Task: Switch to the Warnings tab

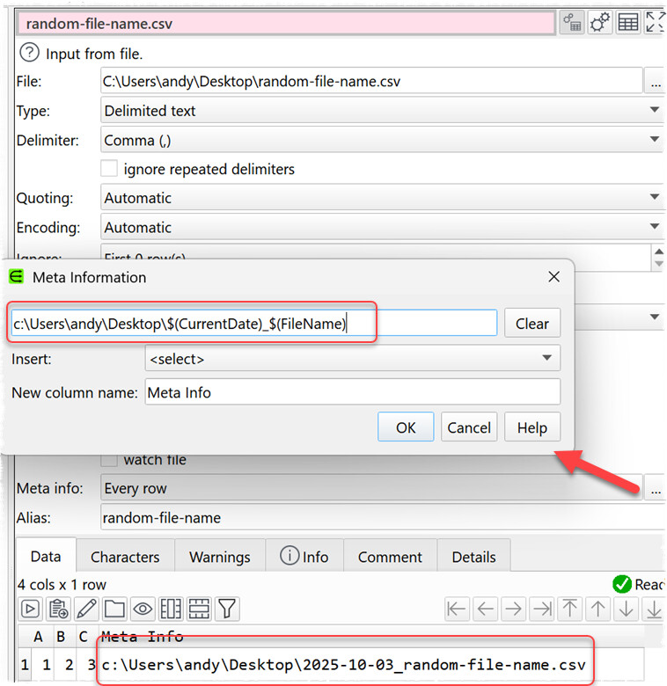Action: point(220,557)
